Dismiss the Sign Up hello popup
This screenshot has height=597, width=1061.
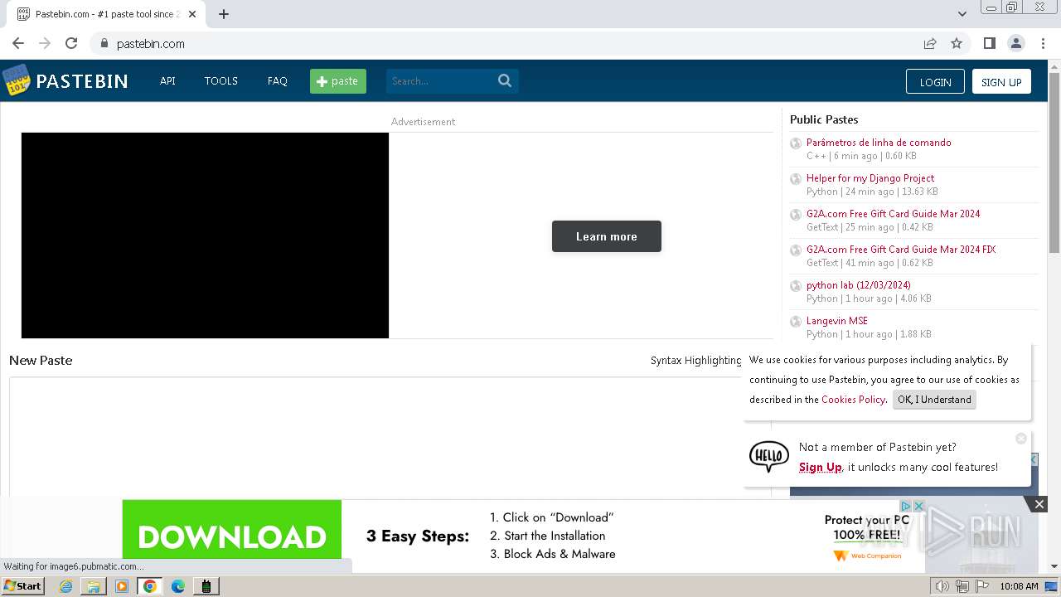[x=1021, y=438]
